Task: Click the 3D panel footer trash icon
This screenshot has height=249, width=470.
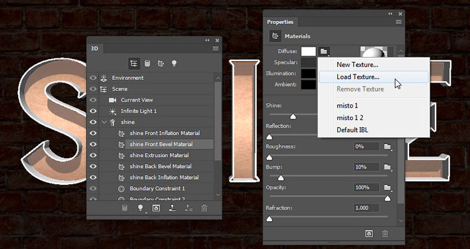Action: pyautogui.click(x=204, y=208)
